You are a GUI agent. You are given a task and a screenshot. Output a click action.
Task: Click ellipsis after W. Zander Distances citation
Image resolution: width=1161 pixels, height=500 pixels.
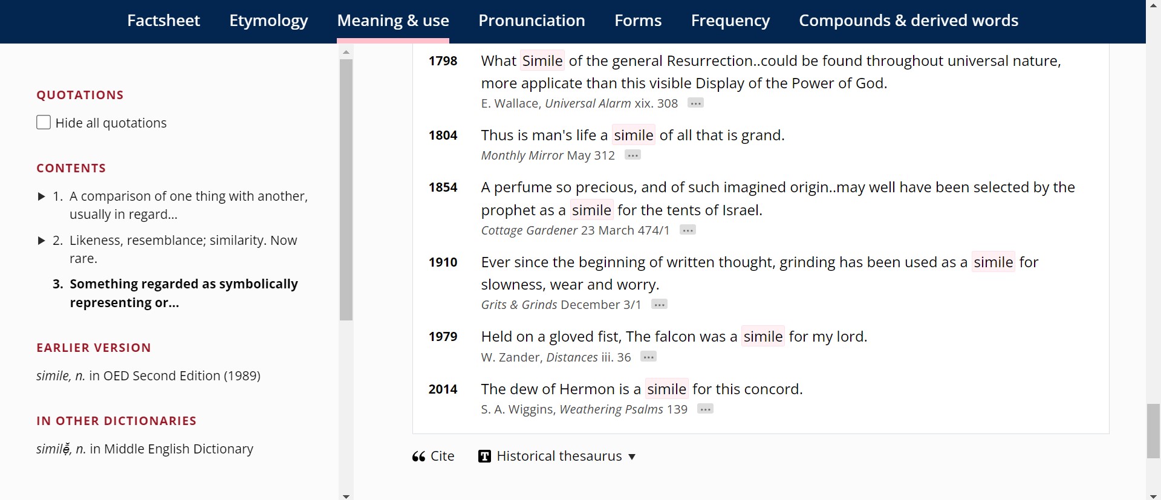(648, 357)
